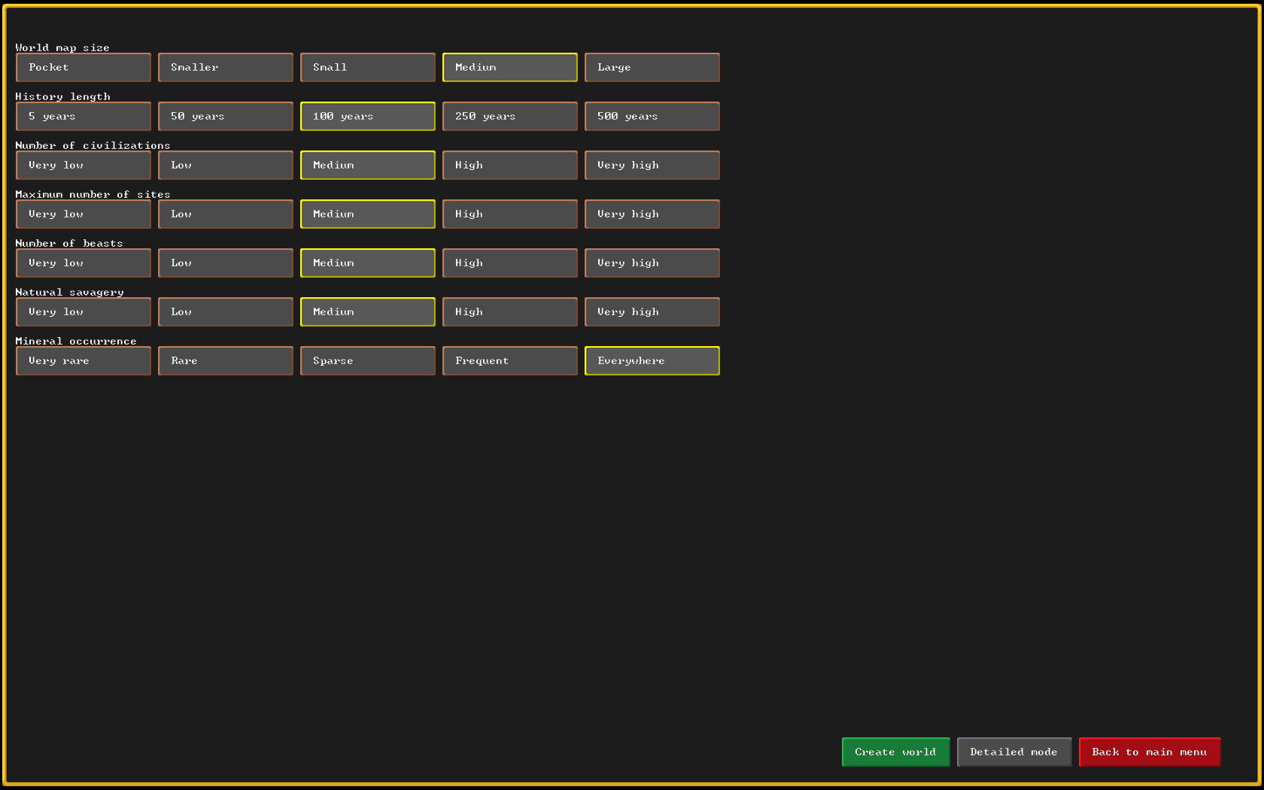Set number of civilizations to Very low

point(84,166)
